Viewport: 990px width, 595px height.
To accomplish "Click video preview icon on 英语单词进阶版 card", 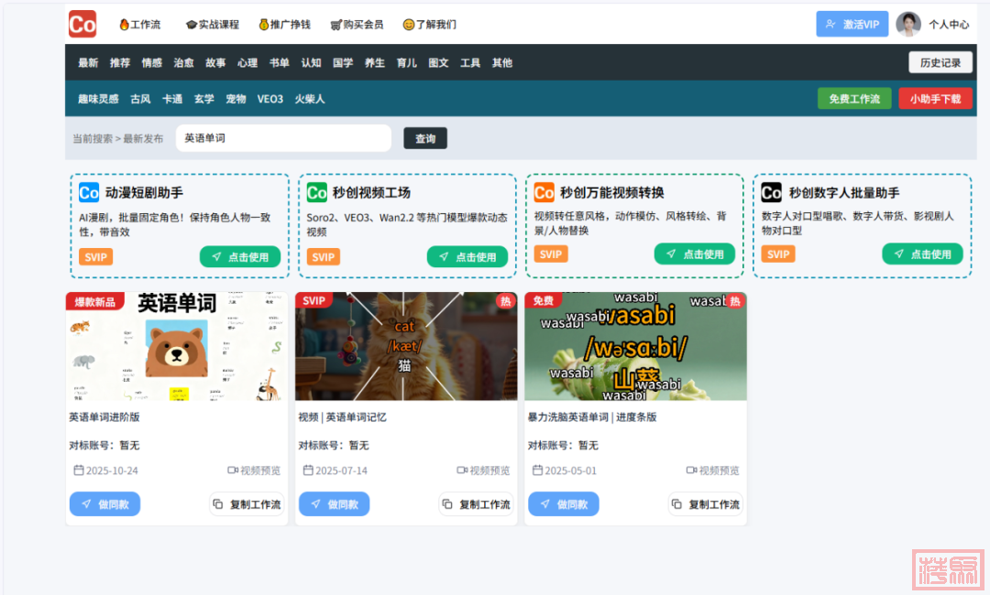I will coord(233,471).
